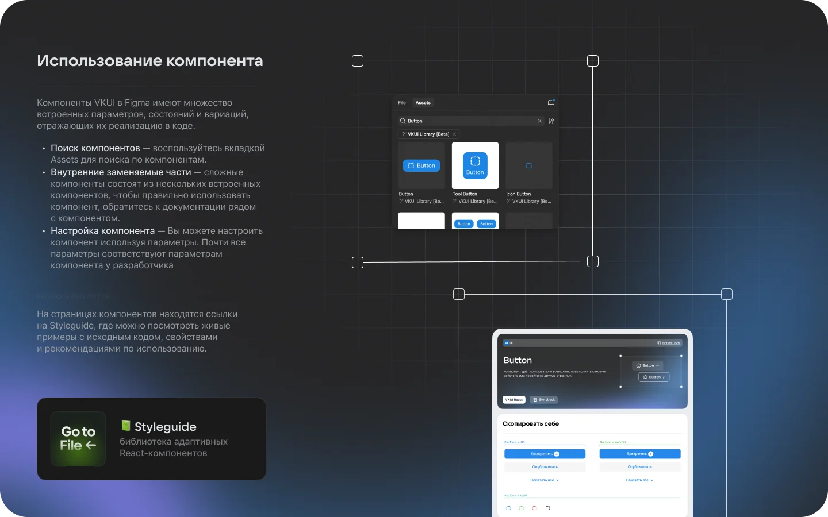Click the Go to File arrow icon
Viewport: 828px width, 517px height.
tap(90, 445)
